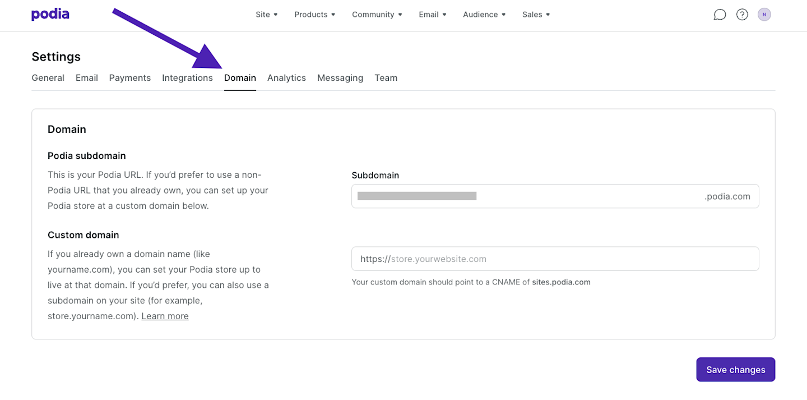
Task: Switch to the Email settings tab
Action: (x=87, y=78)
